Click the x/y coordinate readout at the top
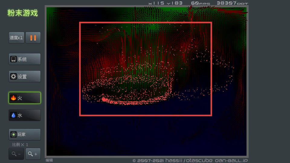 (165, 3)
